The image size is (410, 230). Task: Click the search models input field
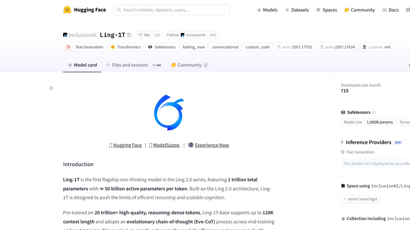click(172, 10)
